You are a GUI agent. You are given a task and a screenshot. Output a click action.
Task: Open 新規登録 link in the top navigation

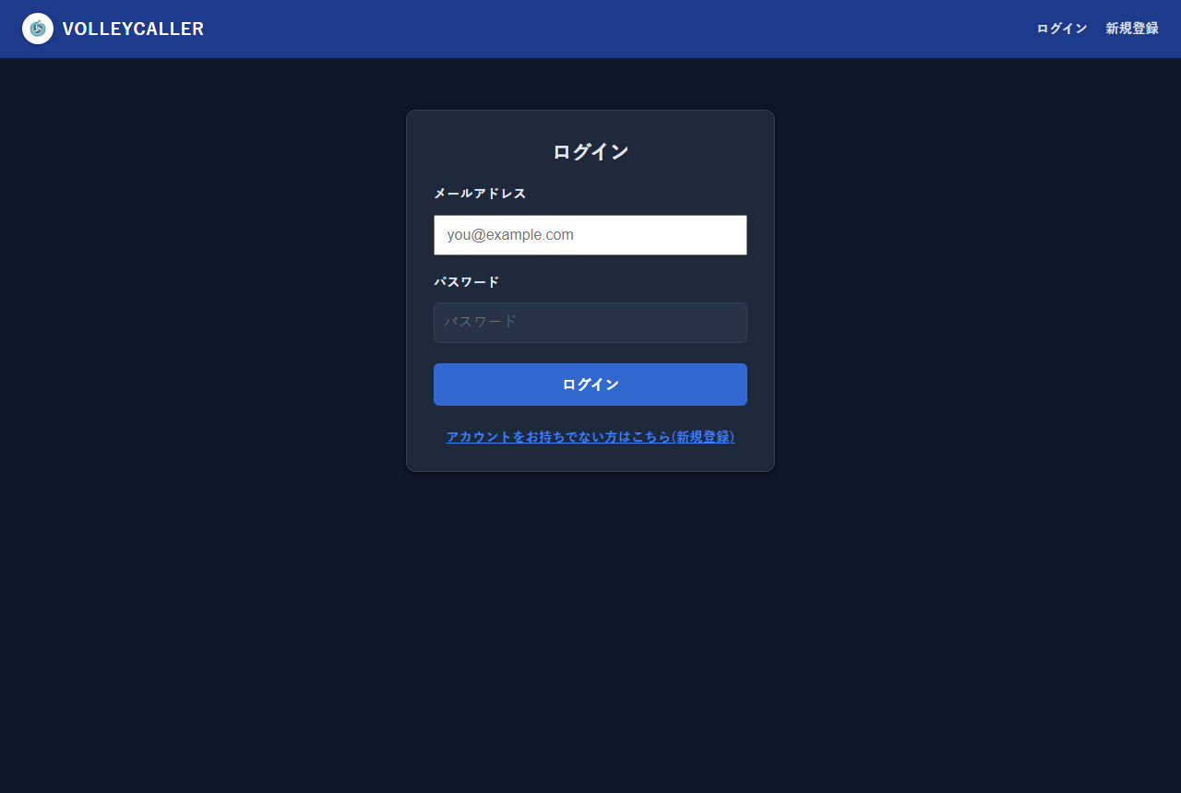[x=1132, y=29]
